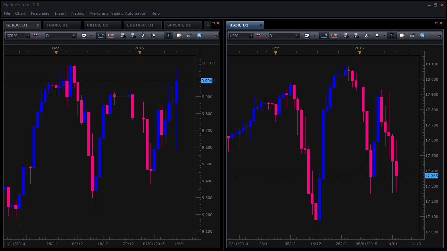447x251 pixels.
Task: Click the Dec marker on GER30 timeline
Action: pyautogui.click(x=56, y=53)
